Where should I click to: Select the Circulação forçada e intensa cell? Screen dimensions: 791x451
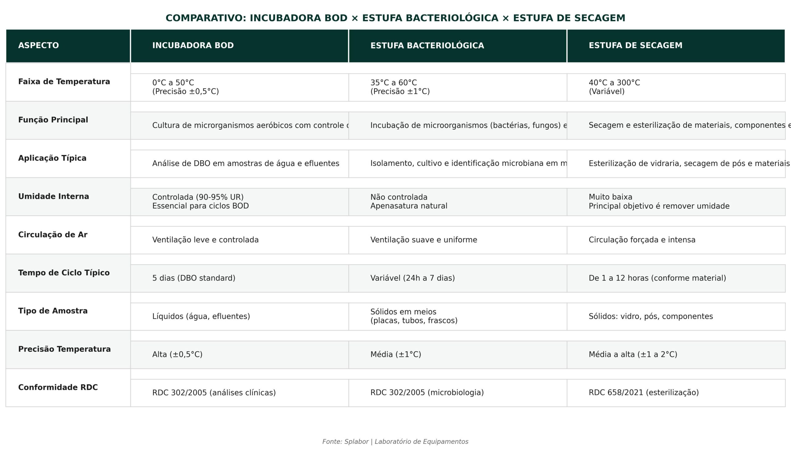click(676, 240)
